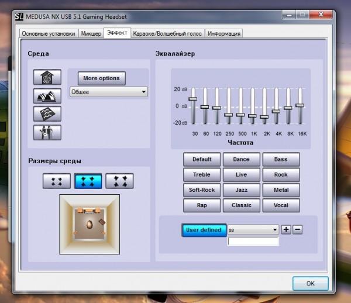Click the 16K equalizer slider handle

[x=300, y=105]
